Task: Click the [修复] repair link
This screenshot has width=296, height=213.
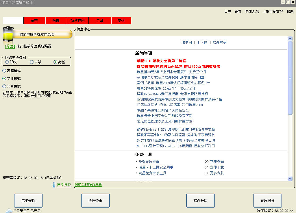Action: tap(10, 46)
